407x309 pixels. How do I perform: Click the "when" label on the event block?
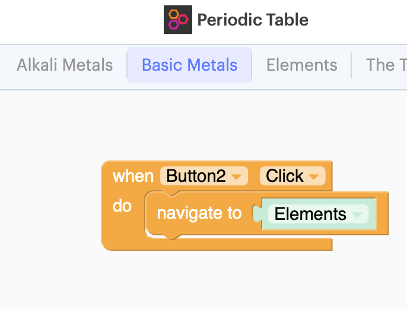click(x=133, y=176)
